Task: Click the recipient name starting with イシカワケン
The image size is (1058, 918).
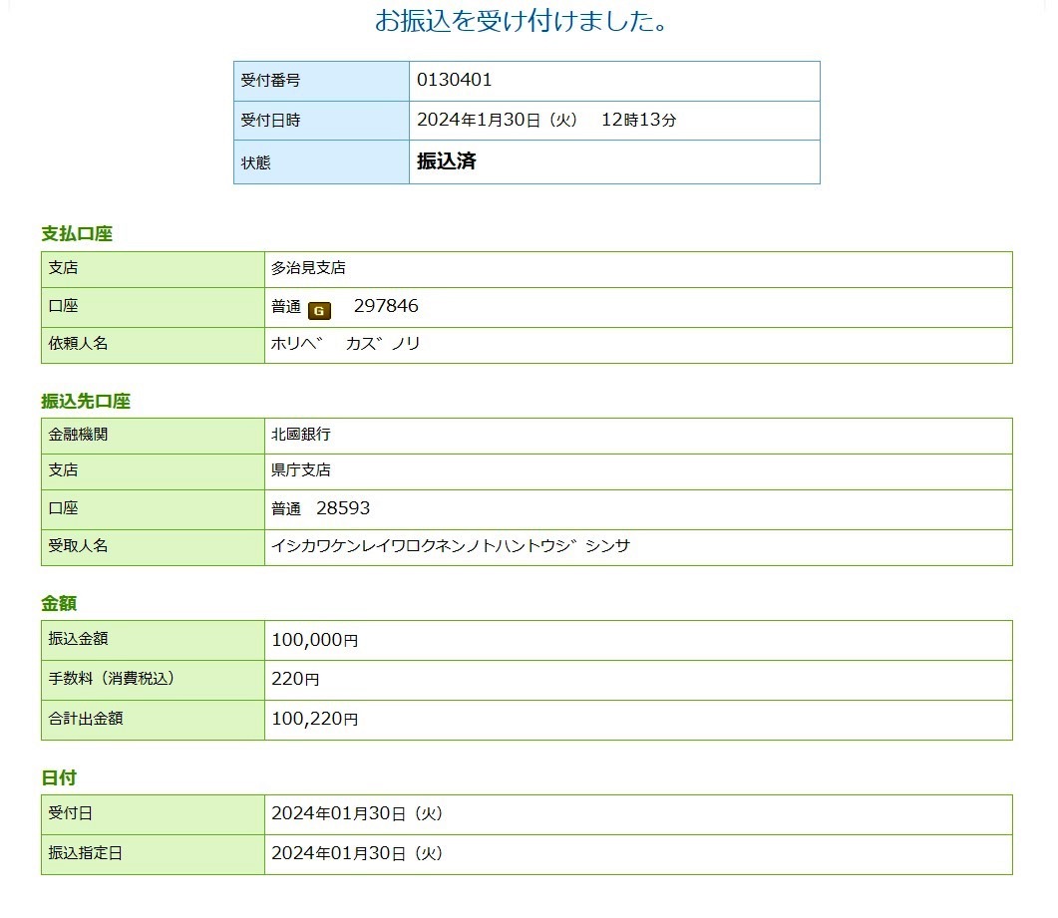Action: [450, 546]
